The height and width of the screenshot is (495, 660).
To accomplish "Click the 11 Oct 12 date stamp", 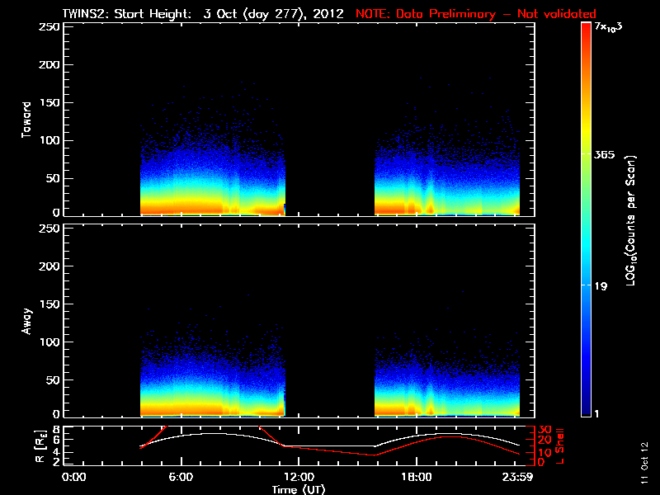I will click(645, 463).
